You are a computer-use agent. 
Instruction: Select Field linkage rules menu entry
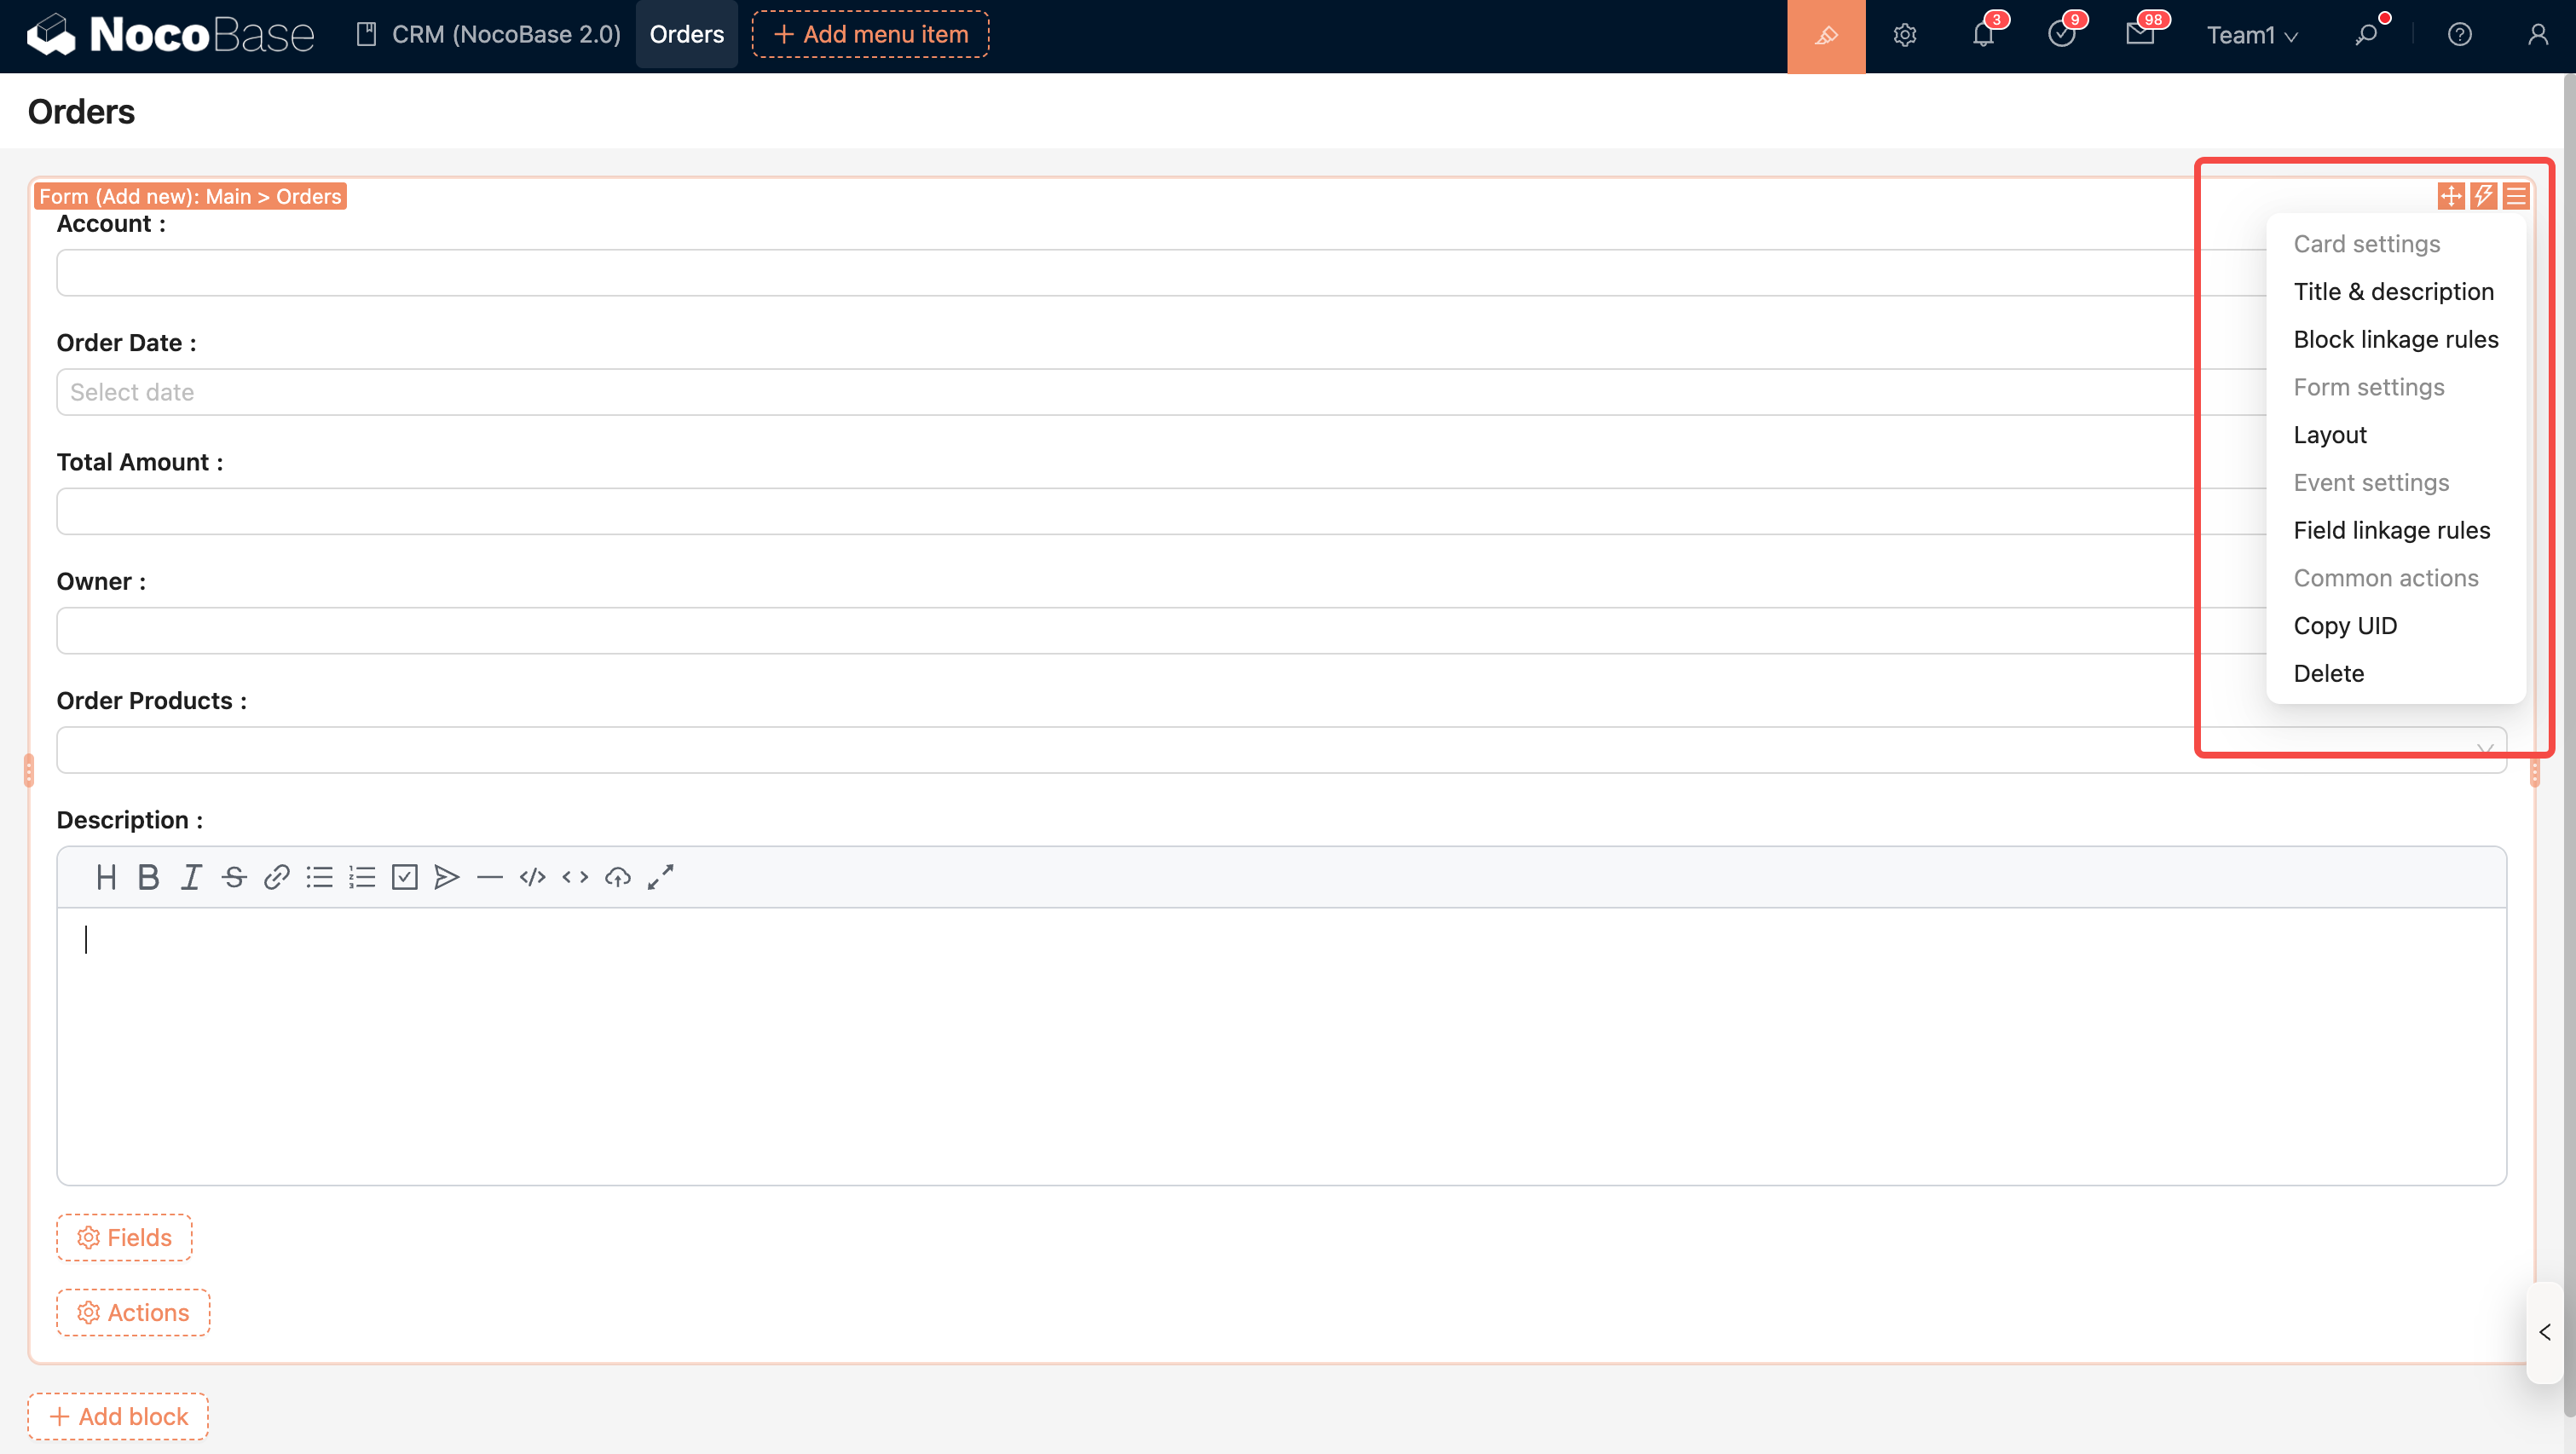tap(2391, 530)
